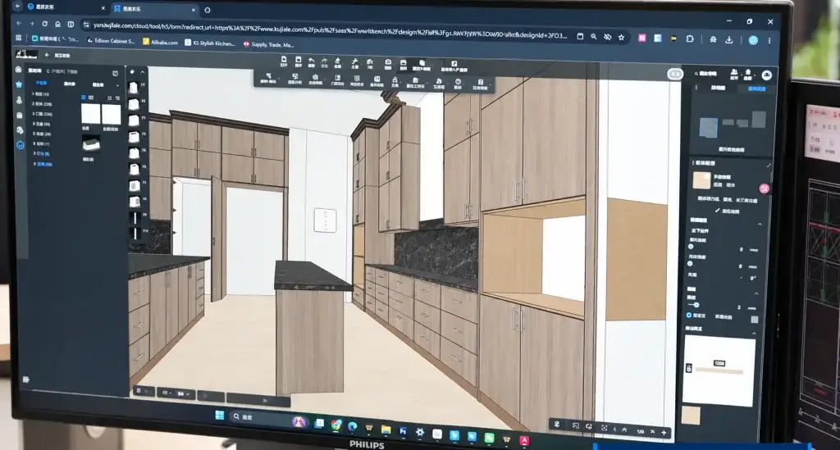Click the browser address bar

[x=329, y=30]
